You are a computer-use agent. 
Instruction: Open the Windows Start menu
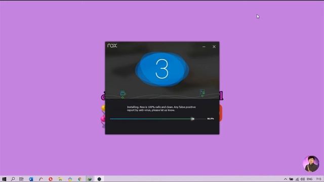point(4,179)
